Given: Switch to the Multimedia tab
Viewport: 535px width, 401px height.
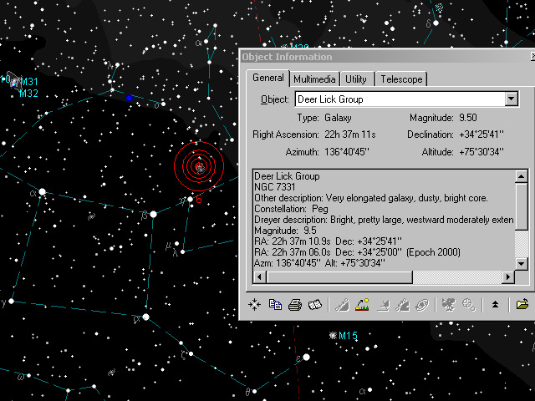Looking at the screenshot, I should click(314, 79).
